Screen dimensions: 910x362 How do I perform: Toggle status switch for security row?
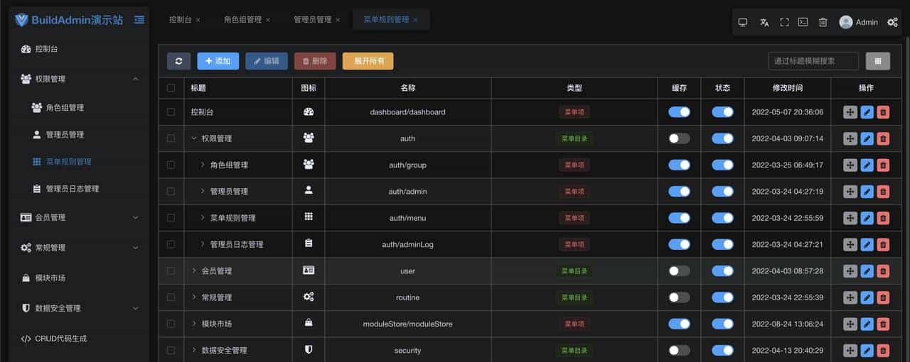coord(722,351)
